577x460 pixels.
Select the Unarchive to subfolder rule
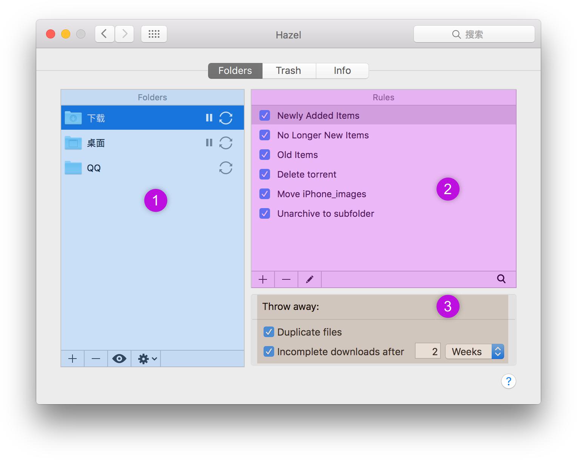(x=384, y=213)
